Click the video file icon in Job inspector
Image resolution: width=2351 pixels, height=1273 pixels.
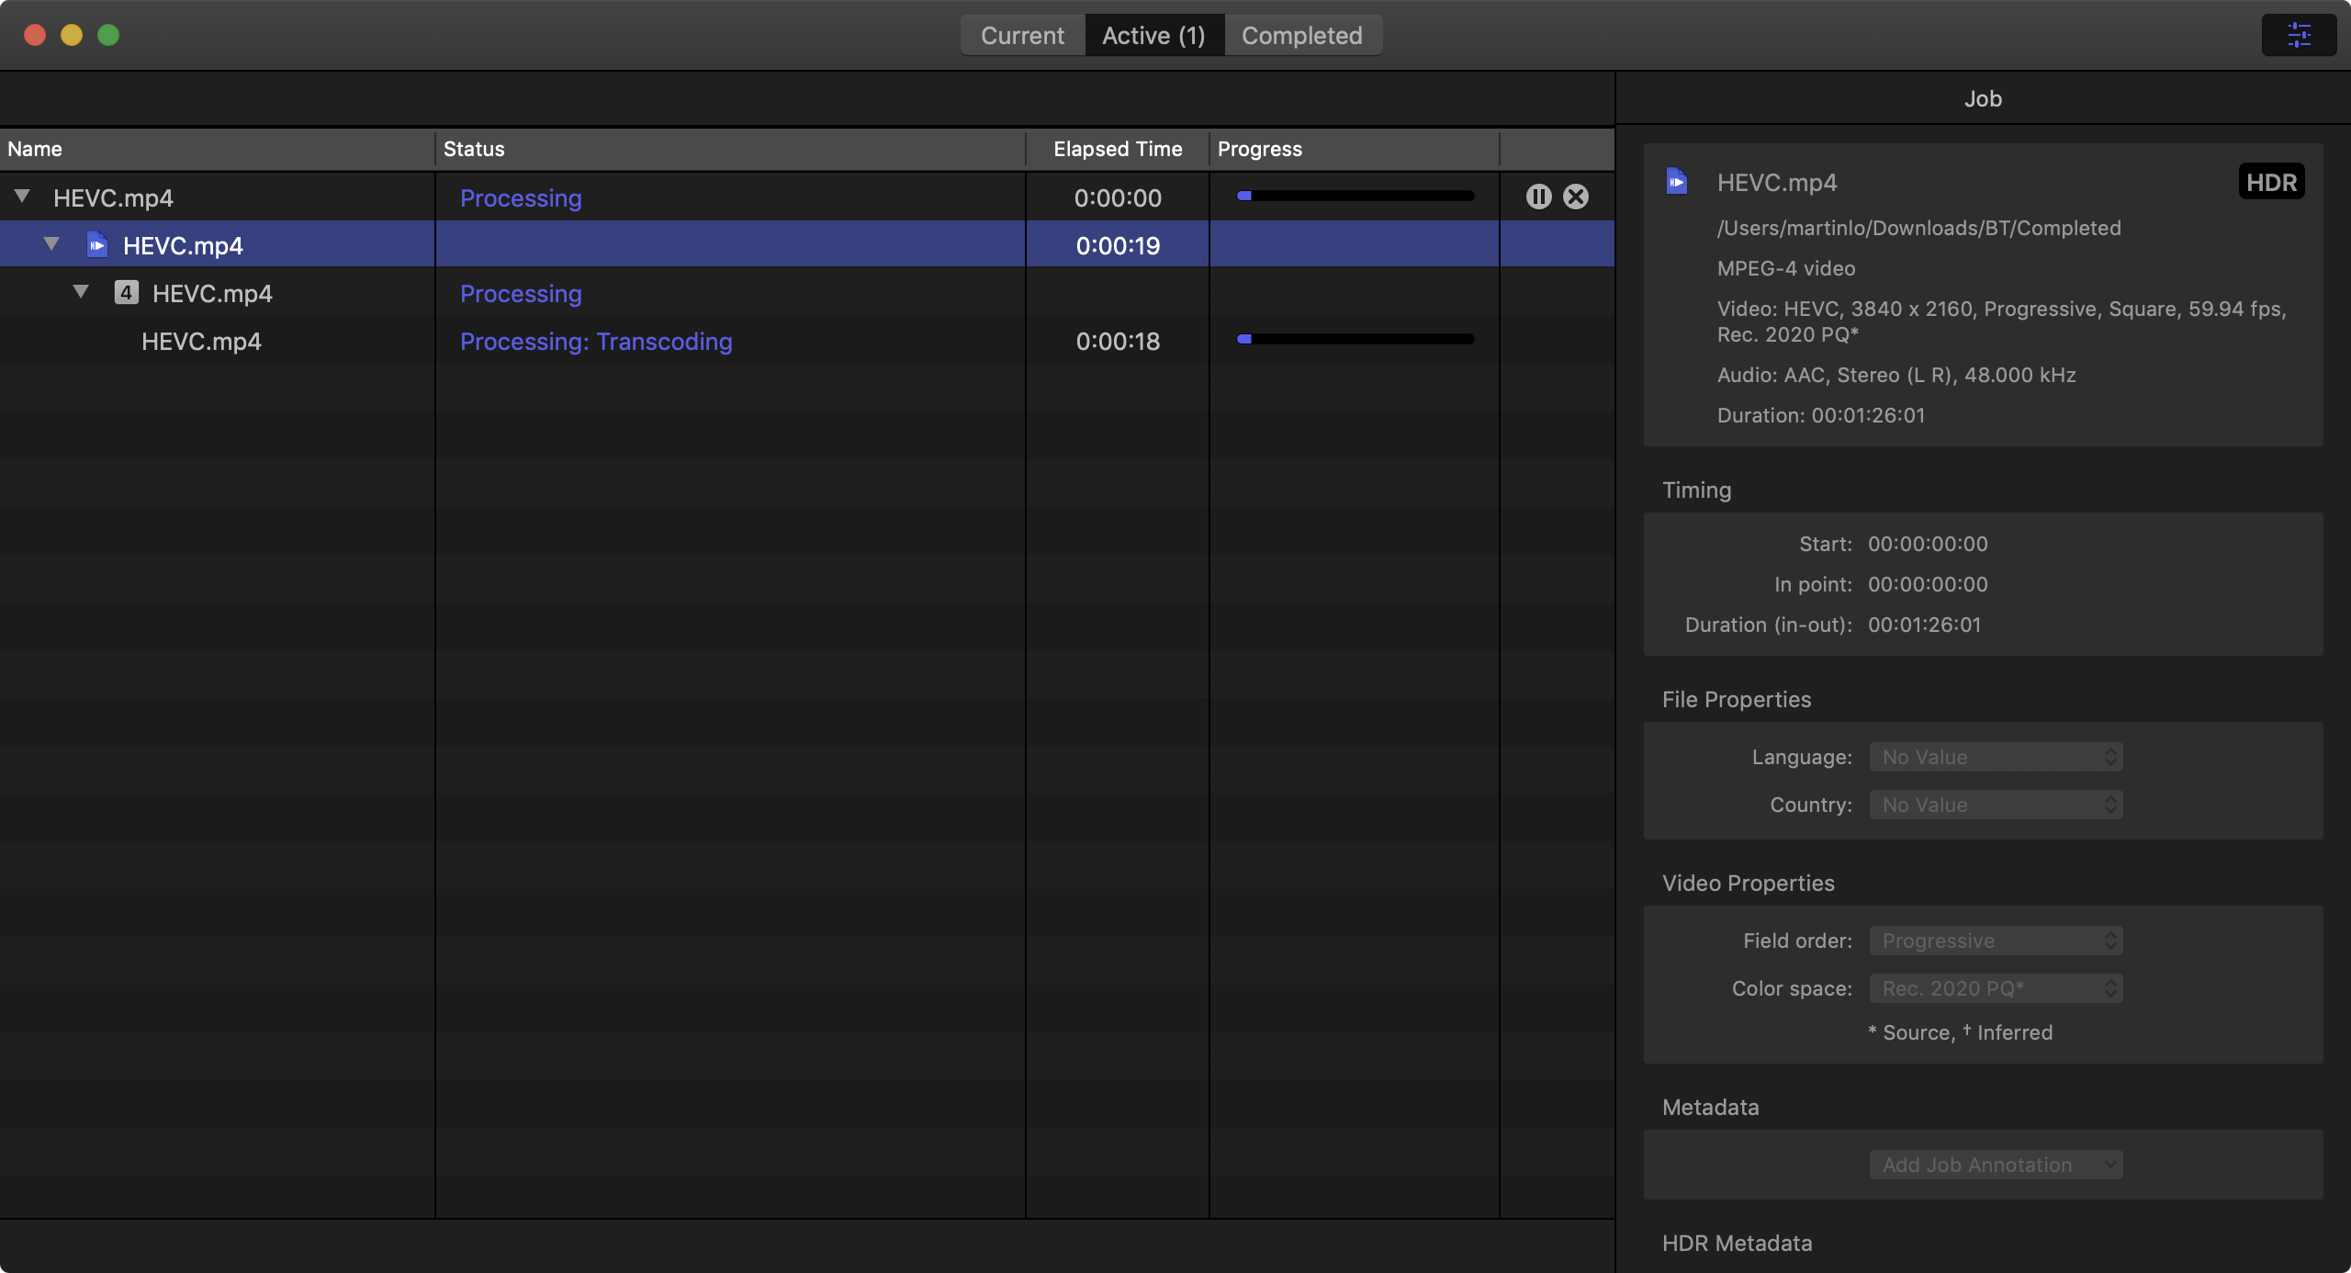tap(1677, 181)
